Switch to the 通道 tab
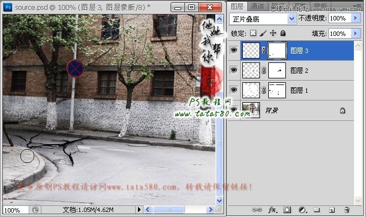Screen dimensions: 366x217 (x=257, y=6)
